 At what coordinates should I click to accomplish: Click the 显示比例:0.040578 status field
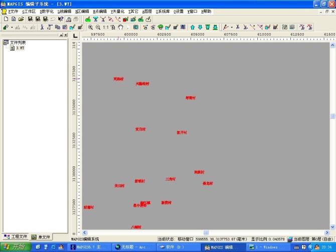[268, 239]
